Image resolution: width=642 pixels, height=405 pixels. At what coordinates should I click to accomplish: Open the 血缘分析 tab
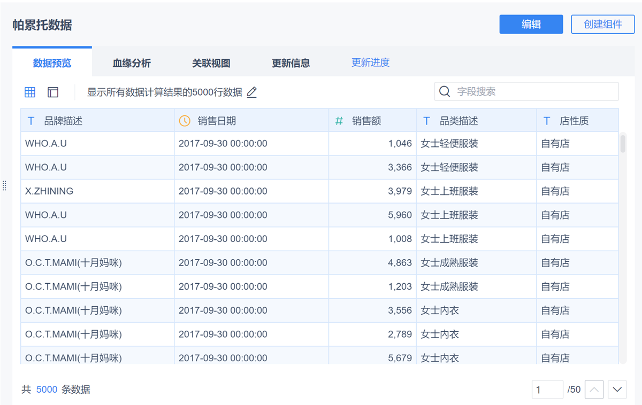click(x=132, y=63)
